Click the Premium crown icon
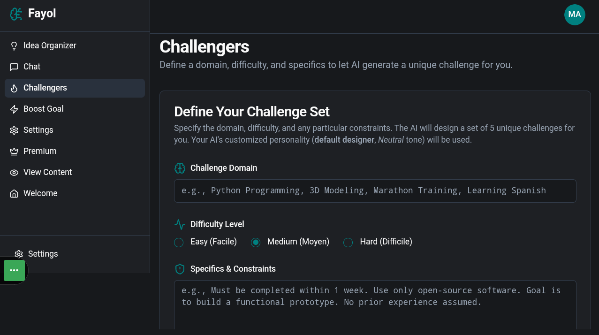The height and width of the screenshot is (335, 599). [x=14, y=151]
